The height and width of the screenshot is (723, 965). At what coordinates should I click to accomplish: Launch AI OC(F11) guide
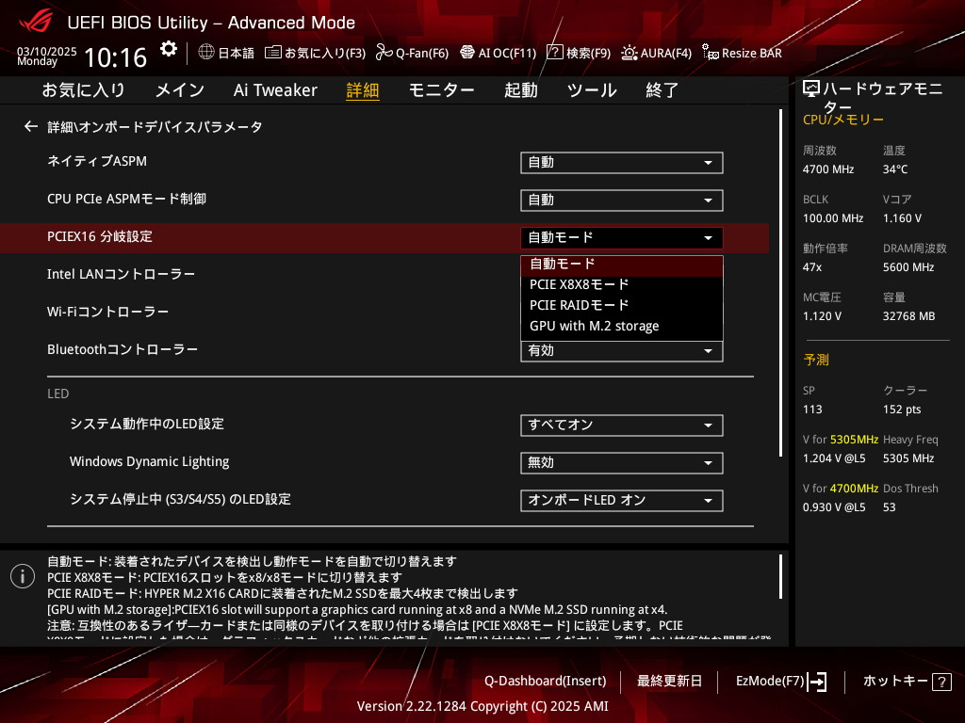[x=498, y=53]
